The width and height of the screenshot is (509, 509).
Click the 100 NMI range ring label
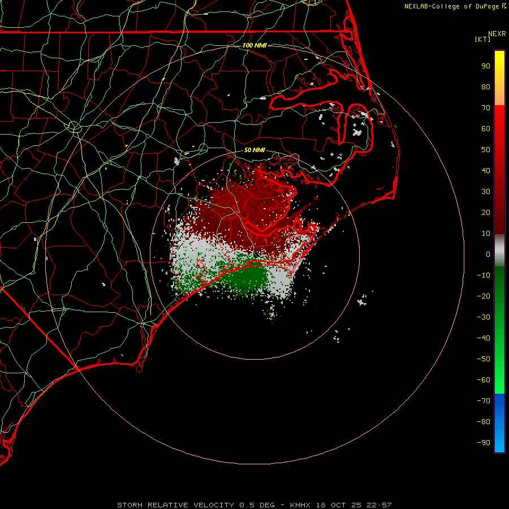[255, 45]
